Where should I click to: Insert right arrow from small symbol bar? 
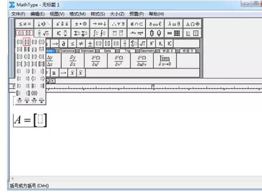point(55,43)
